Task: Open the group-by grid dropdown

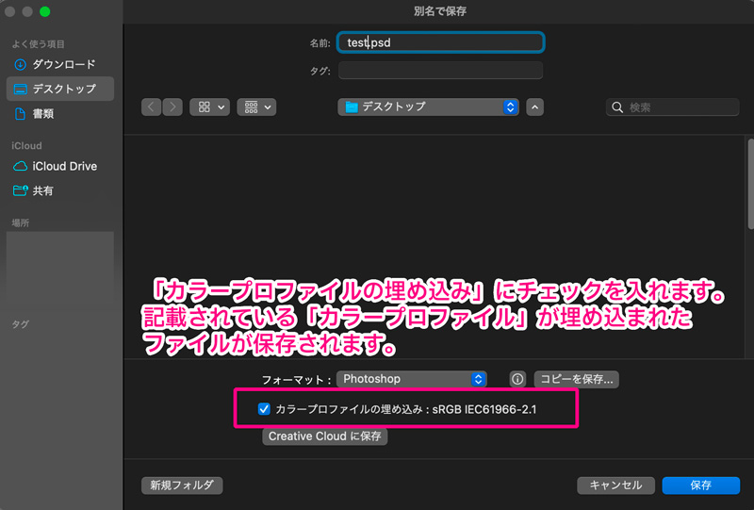Action: click(256, 107)
